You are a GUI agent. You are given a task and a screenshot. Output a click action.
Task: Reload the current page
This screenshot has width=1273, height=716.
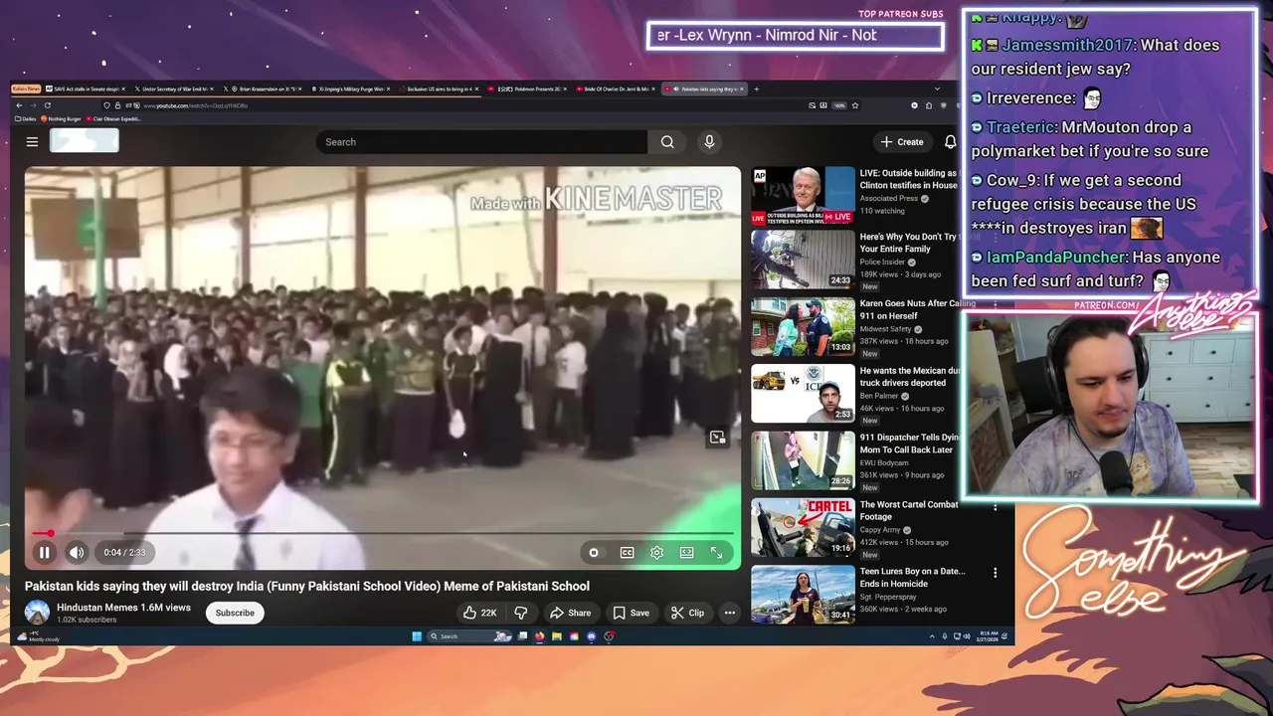(48, 105)
